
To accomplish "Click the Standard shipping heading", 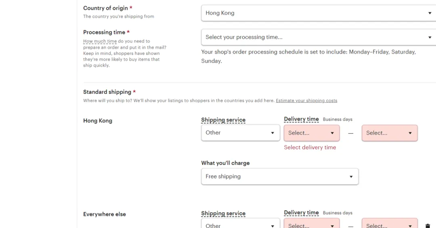I will (107, 92).
